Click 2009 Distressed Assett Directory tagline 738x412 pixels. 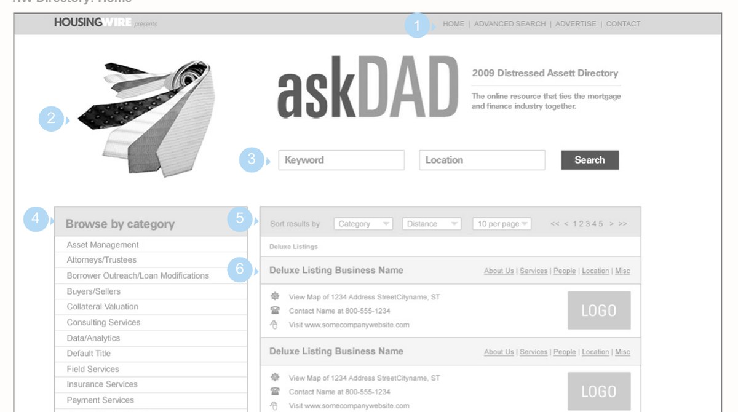click(545, 73)
